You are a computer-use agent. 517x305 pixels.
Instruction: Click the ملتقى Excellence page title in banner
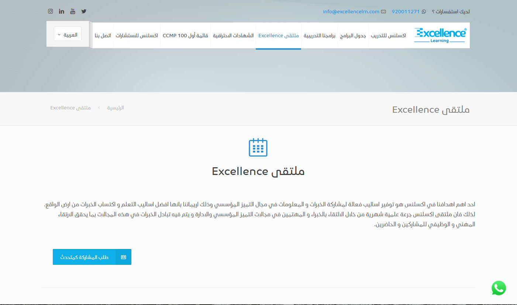(431, 109)
